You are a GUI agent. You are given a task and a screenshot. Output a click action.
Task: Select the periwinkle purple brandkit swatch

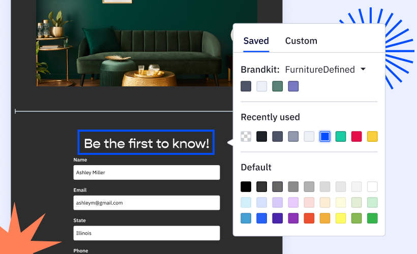293,86
